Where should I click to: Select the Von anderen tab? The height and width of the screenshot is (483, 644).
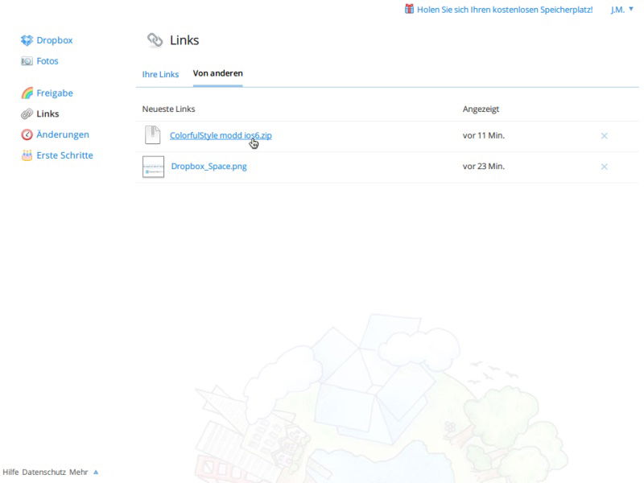pyautogui.click(x=217, y=73)
